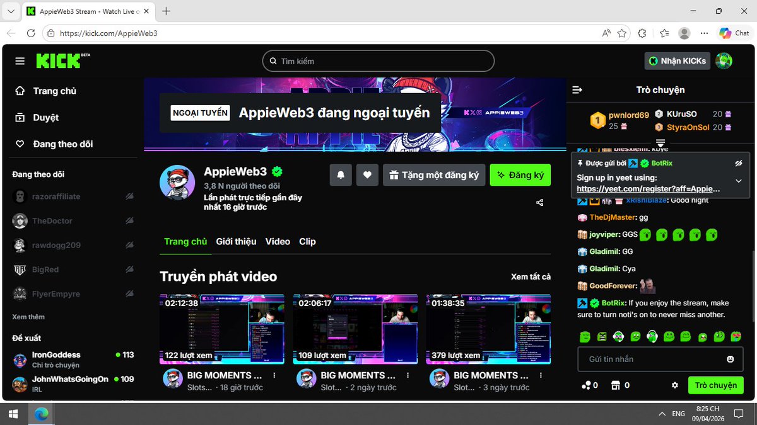
Task: Click the TheDjMaster username in chat
Action: click(613, 217)
